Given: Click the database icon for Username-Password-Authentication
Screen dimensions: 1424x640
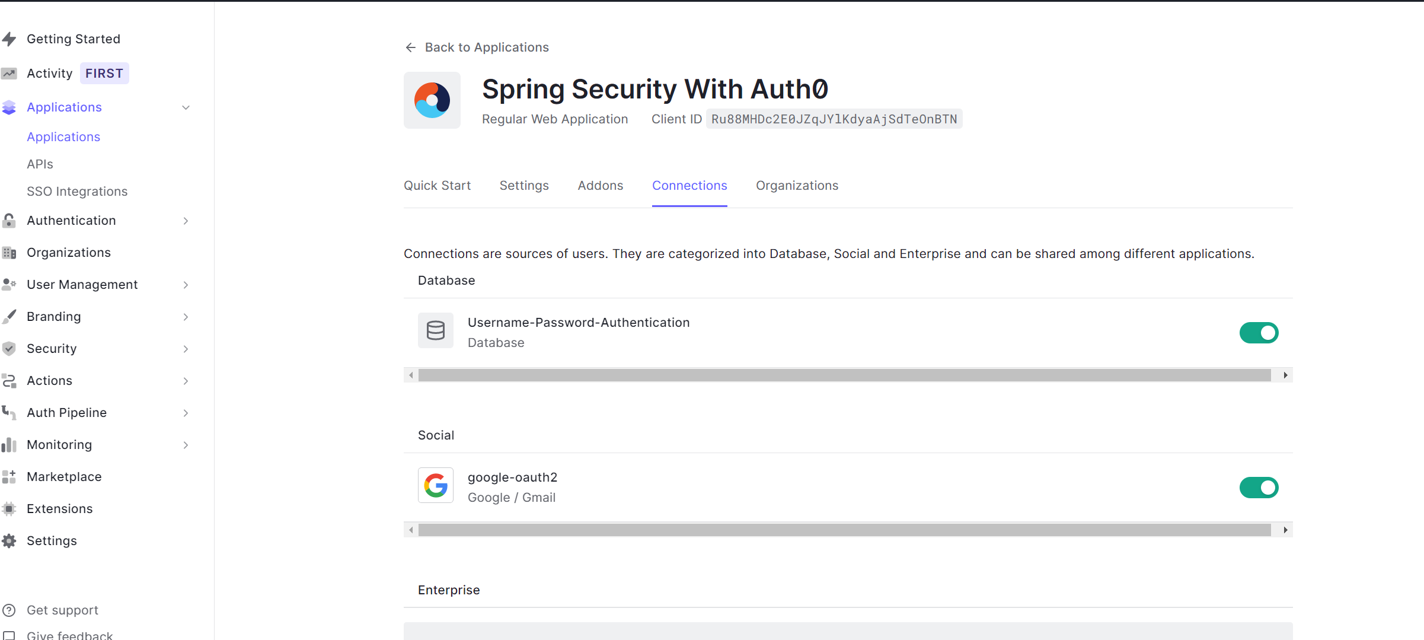Looking at the screenshot, I should (436, 330).
